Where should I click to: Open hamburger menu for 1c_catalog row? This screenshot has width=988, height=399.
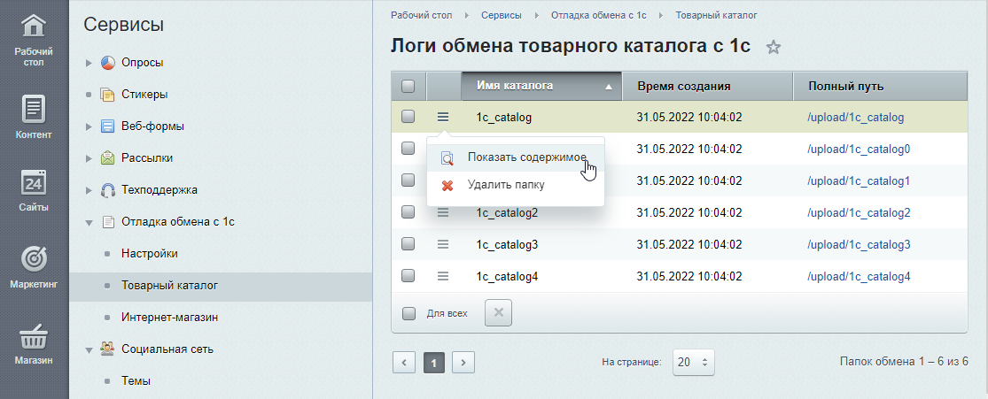[443, 117]
